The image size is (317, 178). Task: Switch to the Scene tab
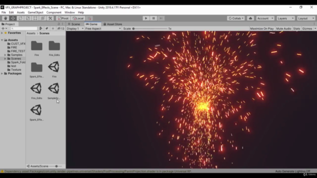[74, 24]
